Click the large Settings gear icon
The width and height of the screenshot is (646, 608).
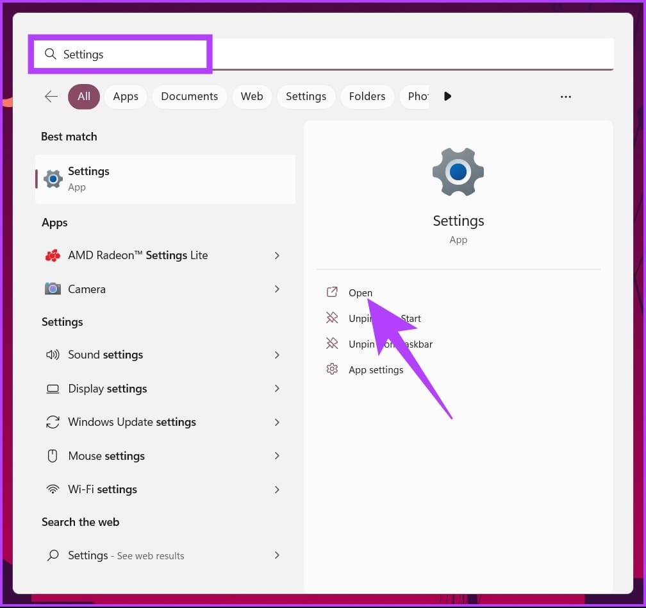pyautogui.click(x=458, y=173)
